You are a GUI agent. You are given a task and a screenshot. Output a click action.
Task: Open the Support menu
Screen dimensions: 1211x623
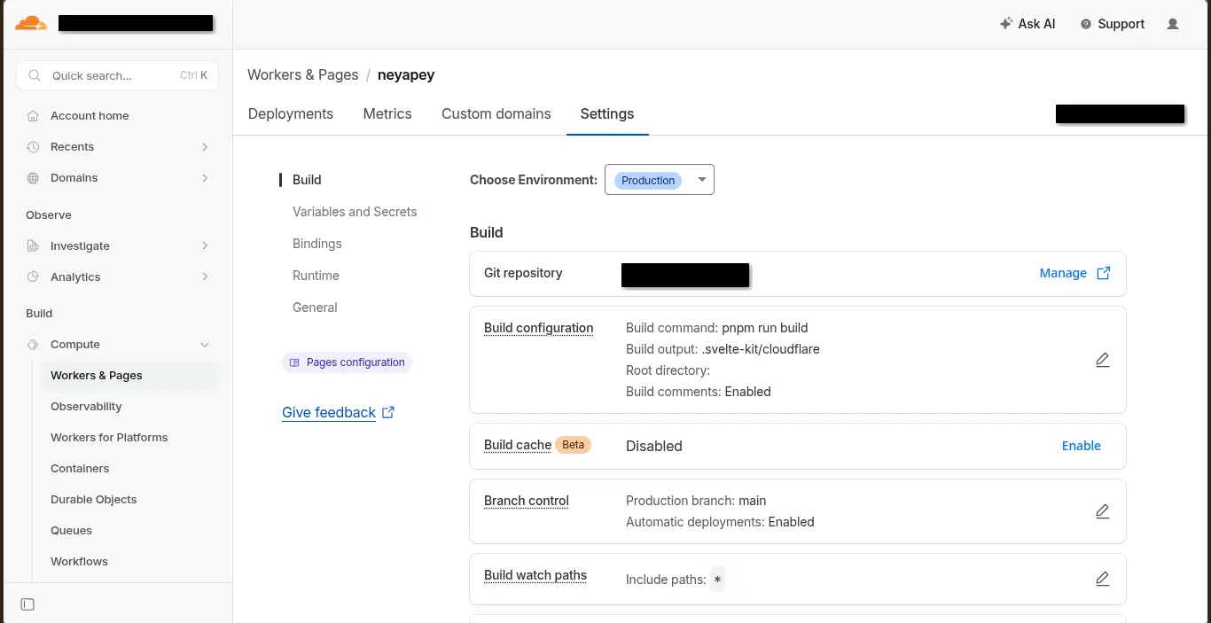1113,24
